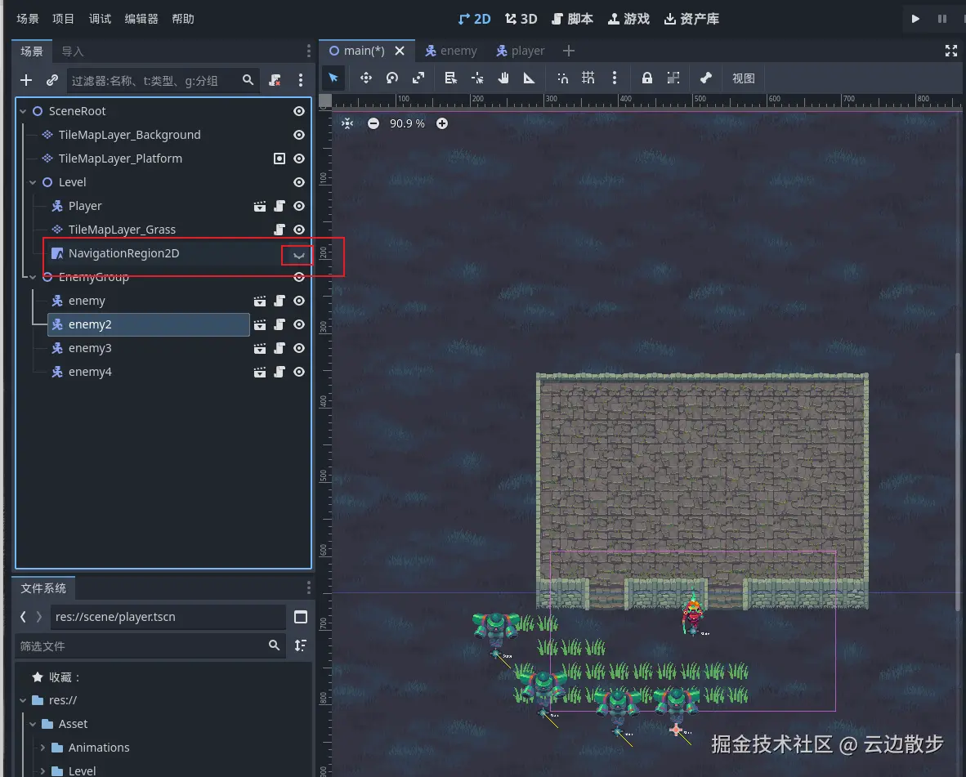
Task: Run the project with play button
Action: 915,19
